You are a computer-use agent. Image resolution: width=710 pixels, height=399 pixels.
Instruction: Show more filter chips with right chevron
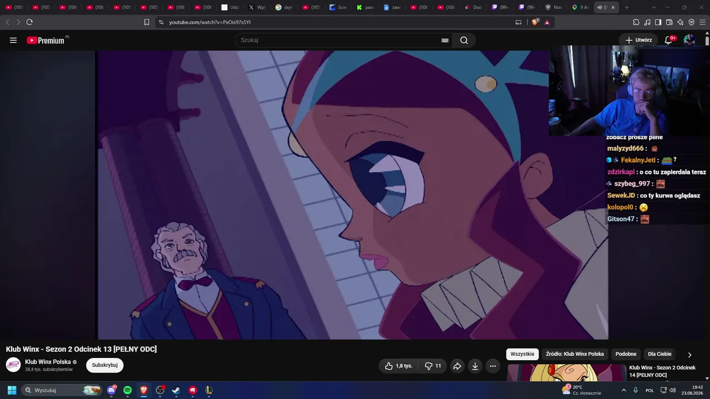(689, 355)
